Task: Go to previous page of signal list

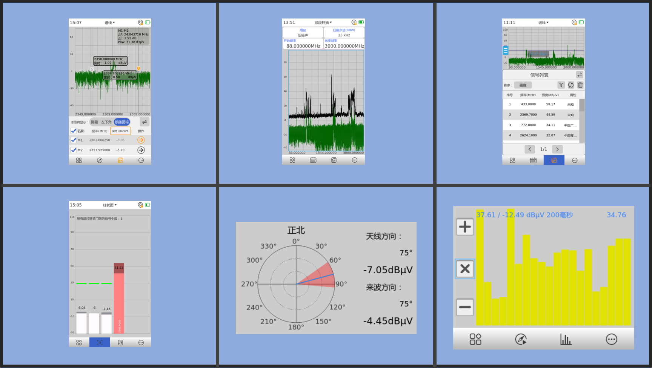Action: click(x=530, y=149)
